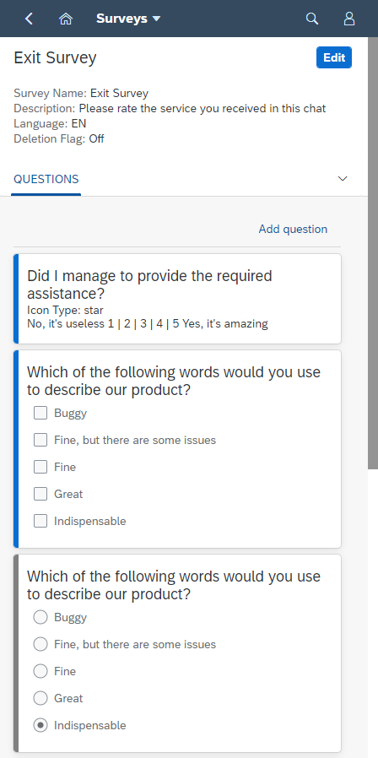The image size is (378, 758).
Task: Check the Fine, but there are some issues checkbox
Action: (40, 440)
